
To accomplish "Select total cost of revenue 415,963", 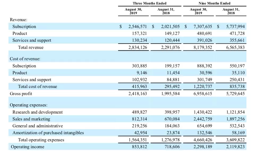I will (x=139, y=87).
